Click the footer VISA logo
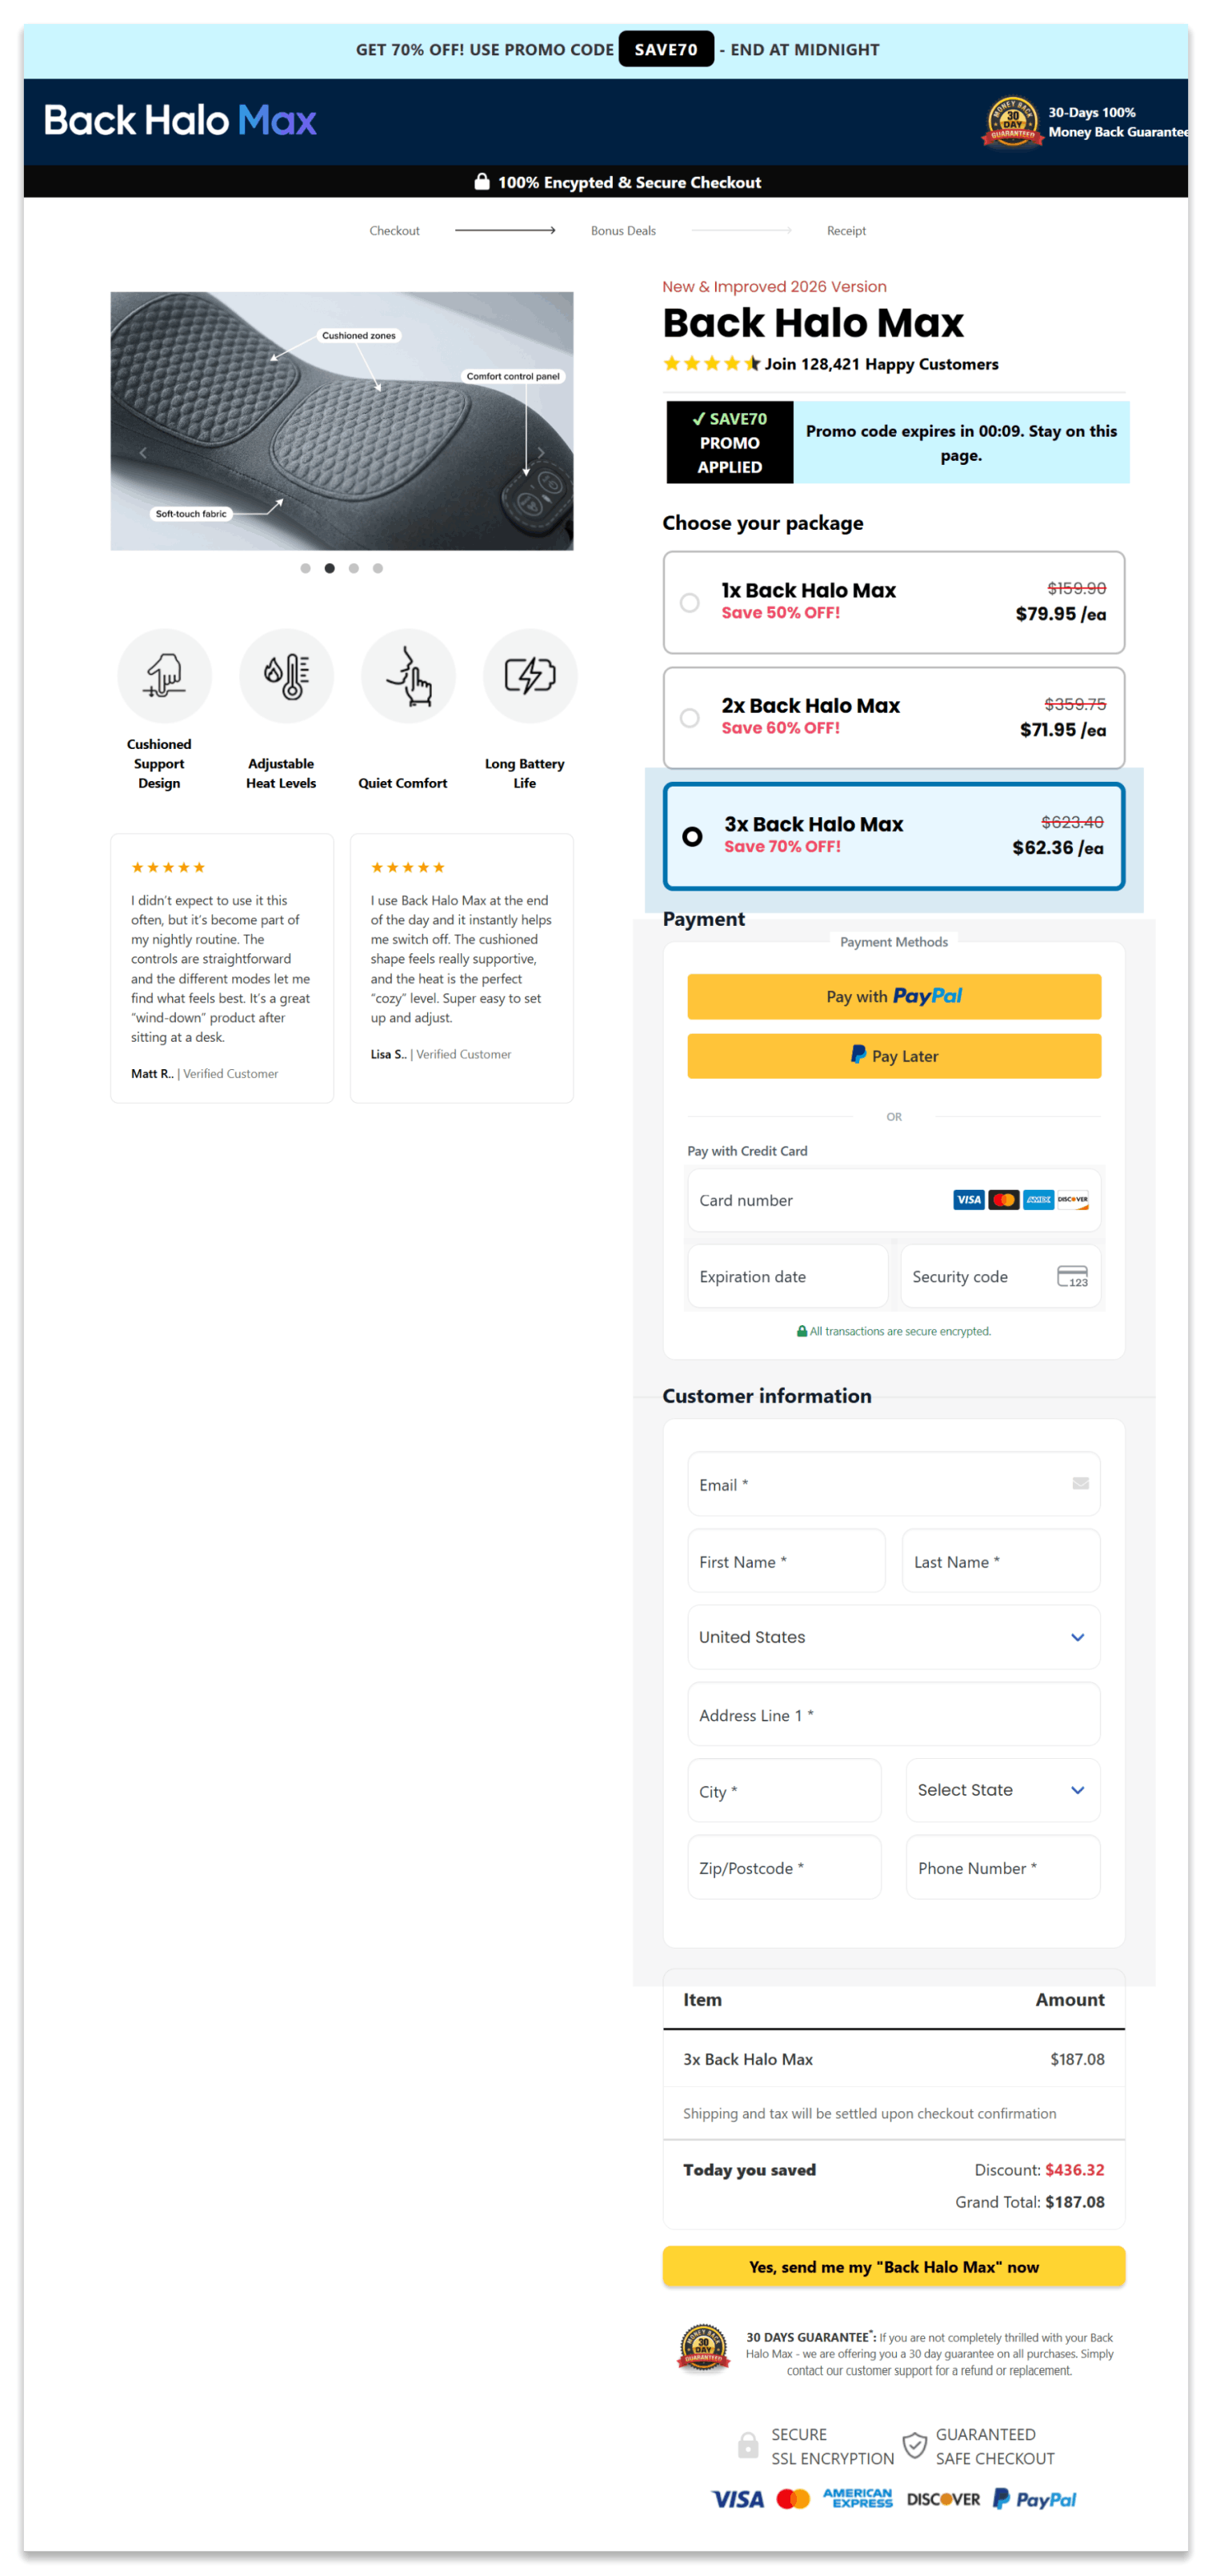Image resolution: width=1212 pixels, height=2576 pixels. point(737,2500)
